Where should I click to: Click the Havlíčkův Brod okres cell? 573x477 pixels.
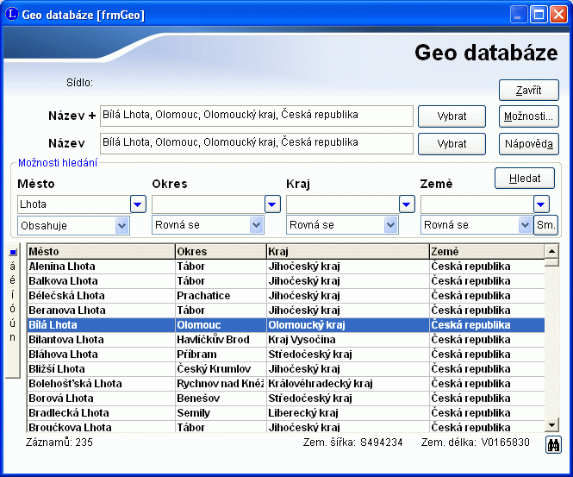pos(221,340)
